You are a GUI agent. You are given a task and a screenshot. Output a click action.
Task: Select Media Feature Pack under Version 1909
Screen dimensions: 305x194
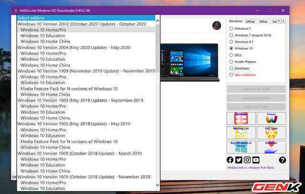(x=86, y=88)
